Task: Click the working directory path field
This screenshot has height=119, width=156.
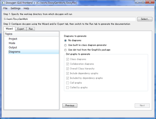Action: point(70,19)
